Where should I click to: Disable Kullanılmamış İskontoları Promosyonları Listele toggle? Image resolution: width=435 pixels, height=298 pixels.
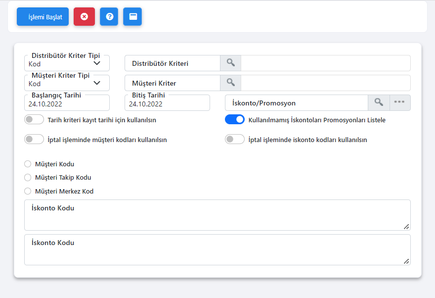click(x=235, y=120)
